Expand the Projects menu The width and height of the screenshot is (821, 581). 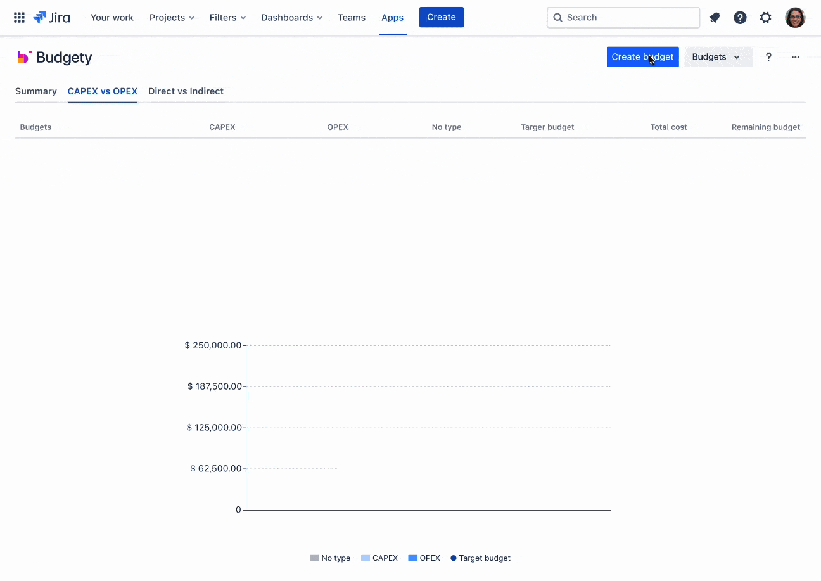[x=172, y=18]
